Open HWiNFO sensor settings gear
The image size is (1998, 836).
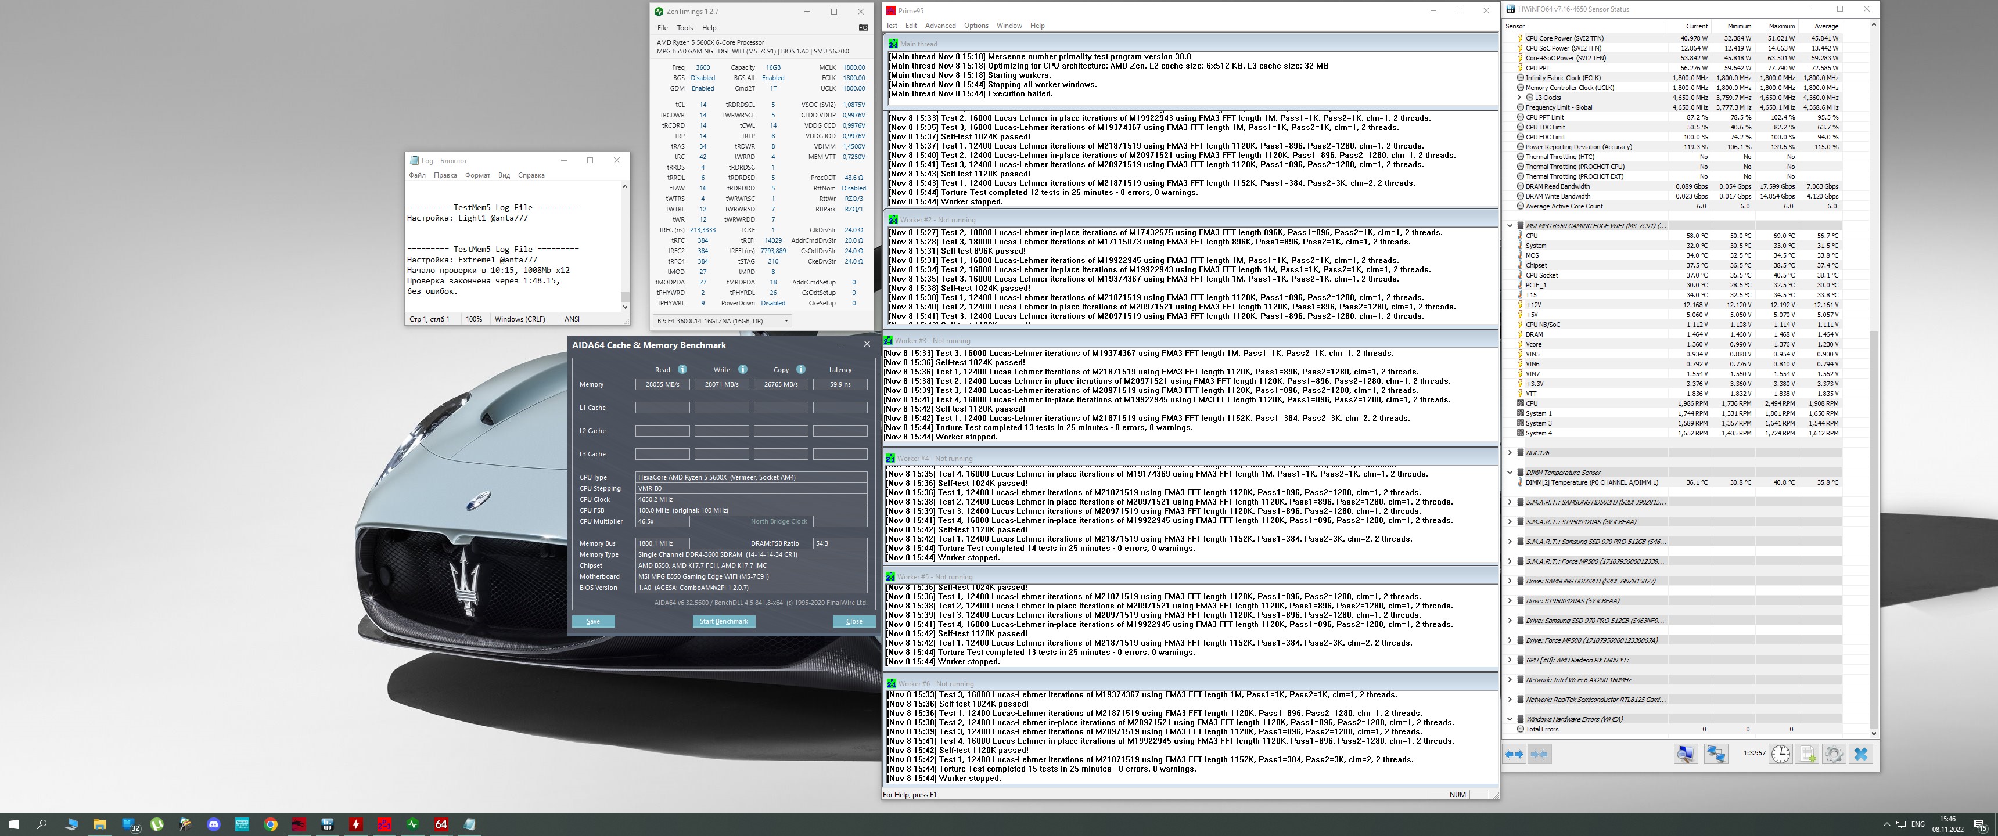tap(1834, 754)
